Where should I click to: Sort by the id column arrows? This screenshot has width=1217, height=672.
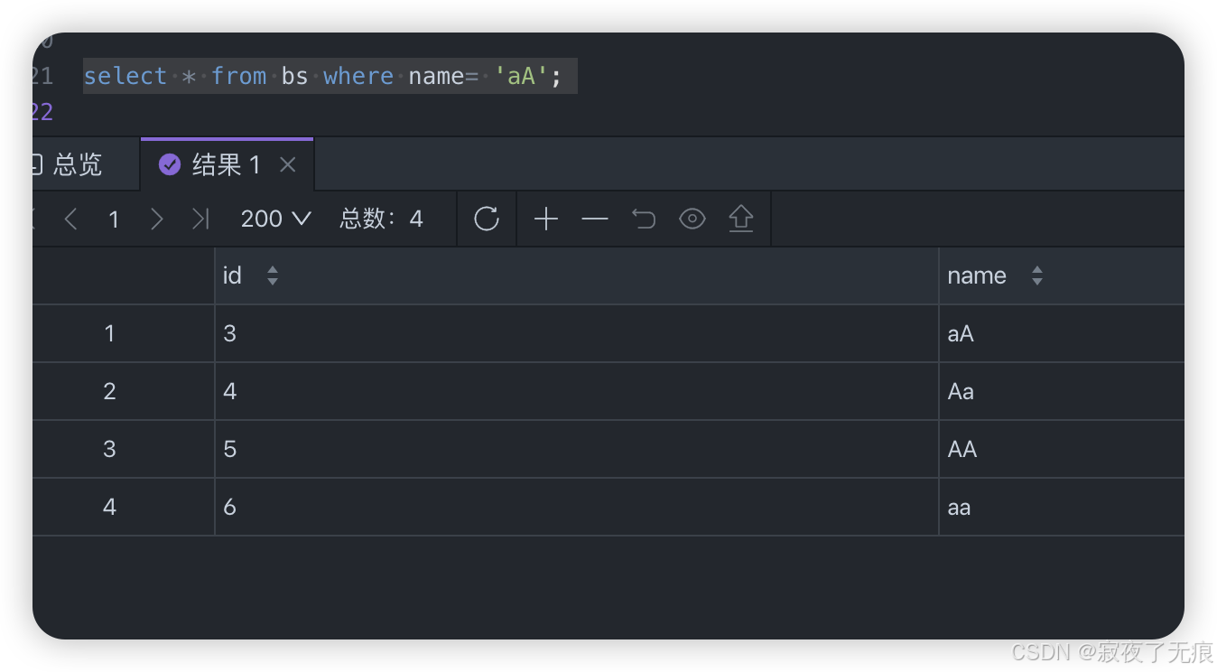click(273, 276)
